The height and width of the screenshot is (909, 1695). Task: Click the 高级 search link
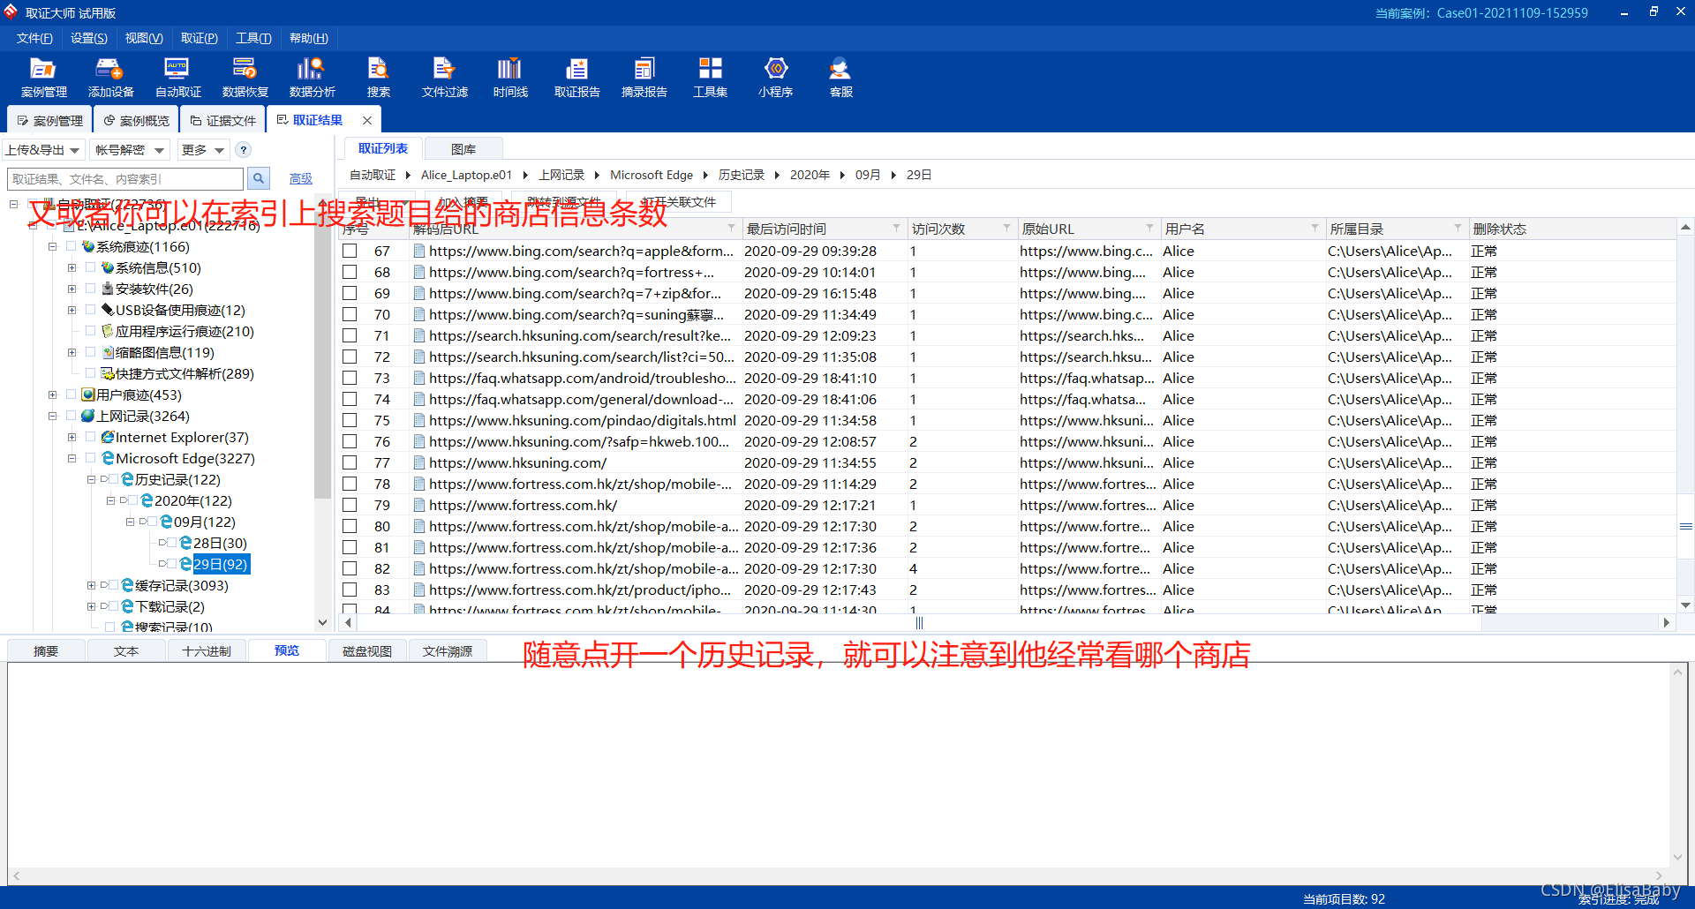[301, 178]
